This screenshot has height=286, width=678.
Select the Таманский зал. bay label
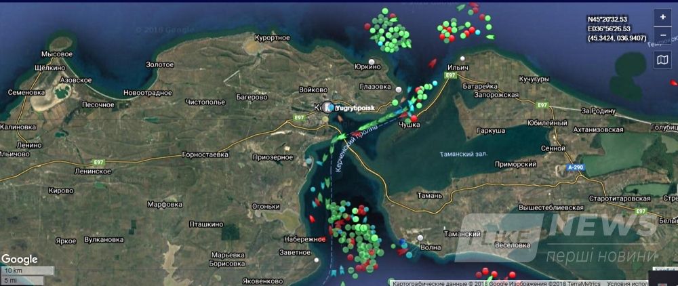[463, 154]
